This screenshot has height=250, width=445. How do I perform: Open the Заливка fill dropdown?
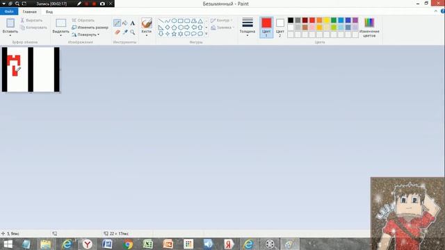(222, 28)
